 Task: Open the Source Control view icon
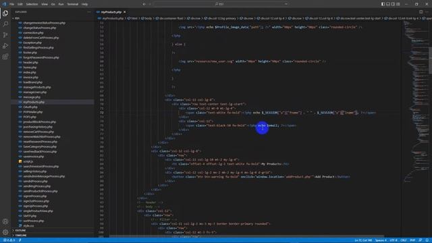pos(5,35)
